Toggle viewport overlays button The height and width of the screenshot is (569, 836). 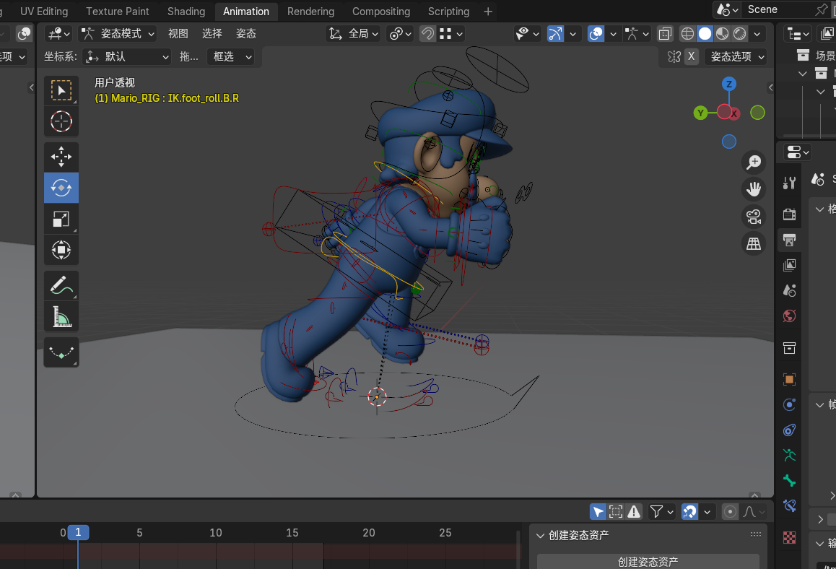click(x=596, y=34)
